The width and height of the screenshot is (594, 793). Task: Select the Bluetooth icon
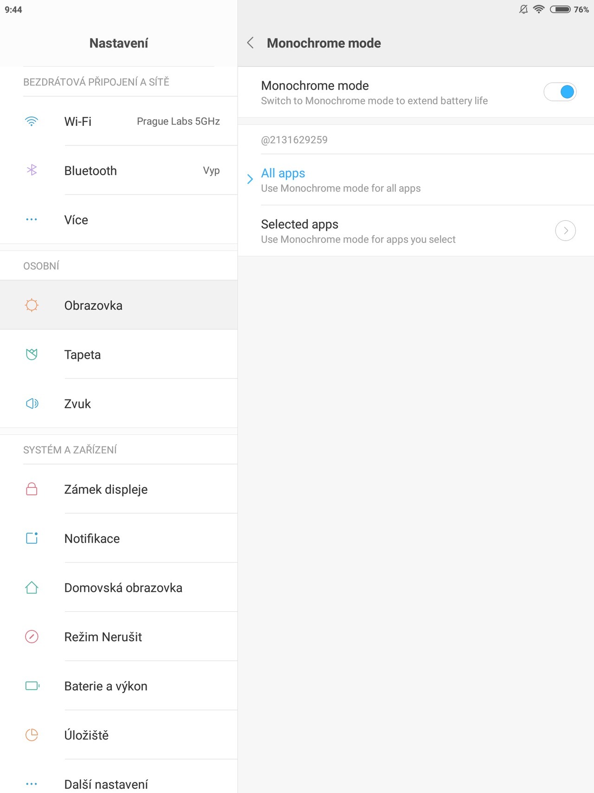(31, 170)
